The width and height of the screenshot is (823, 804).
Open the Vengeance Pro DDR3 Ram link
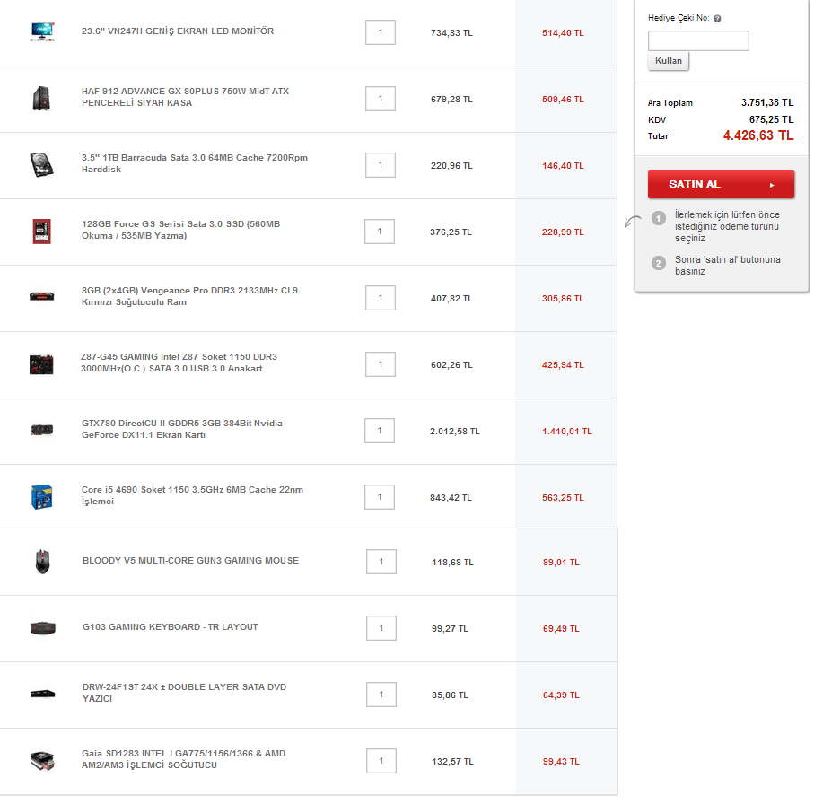click(189, 296)
